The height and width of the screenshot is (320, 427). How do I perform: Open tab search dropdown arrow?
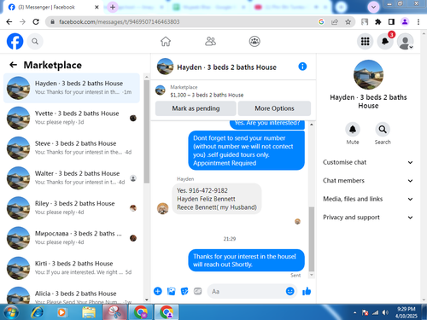point(373,7)
